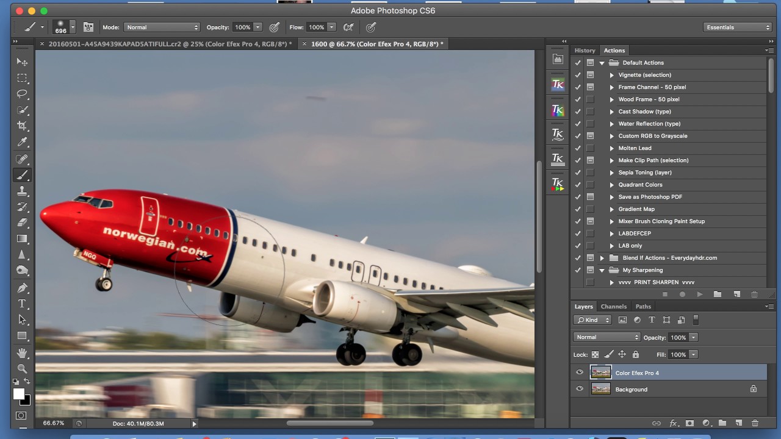
Task: Collapse the Default Actions set
Action: [602, 63]
